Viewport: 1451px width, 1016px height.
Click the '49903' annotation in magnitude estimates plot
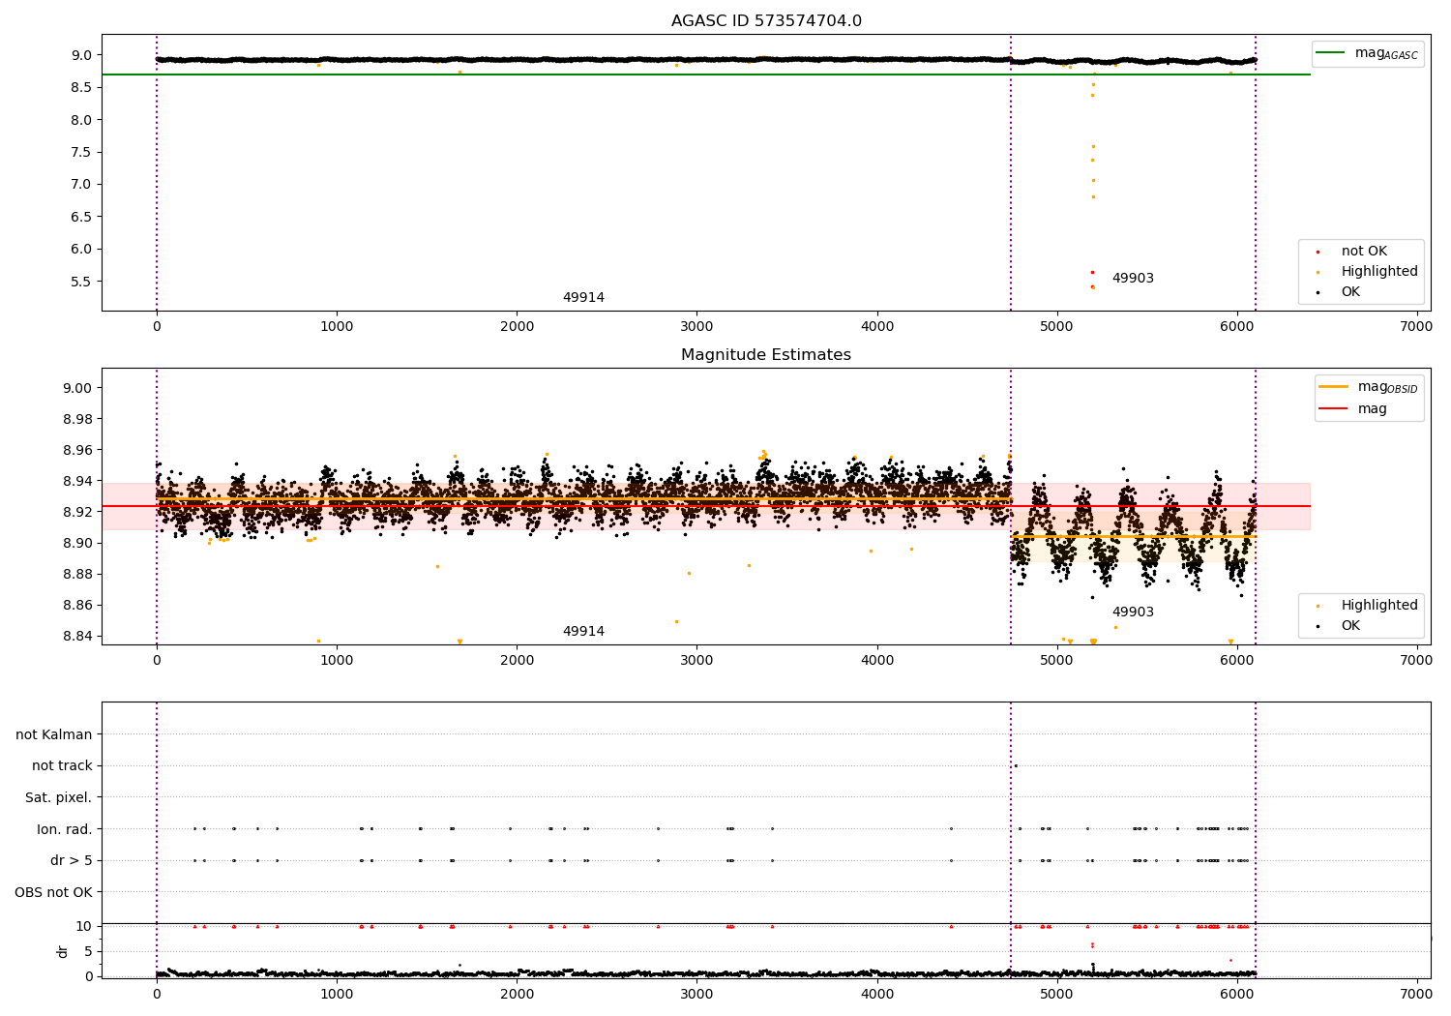point(1133,613)
